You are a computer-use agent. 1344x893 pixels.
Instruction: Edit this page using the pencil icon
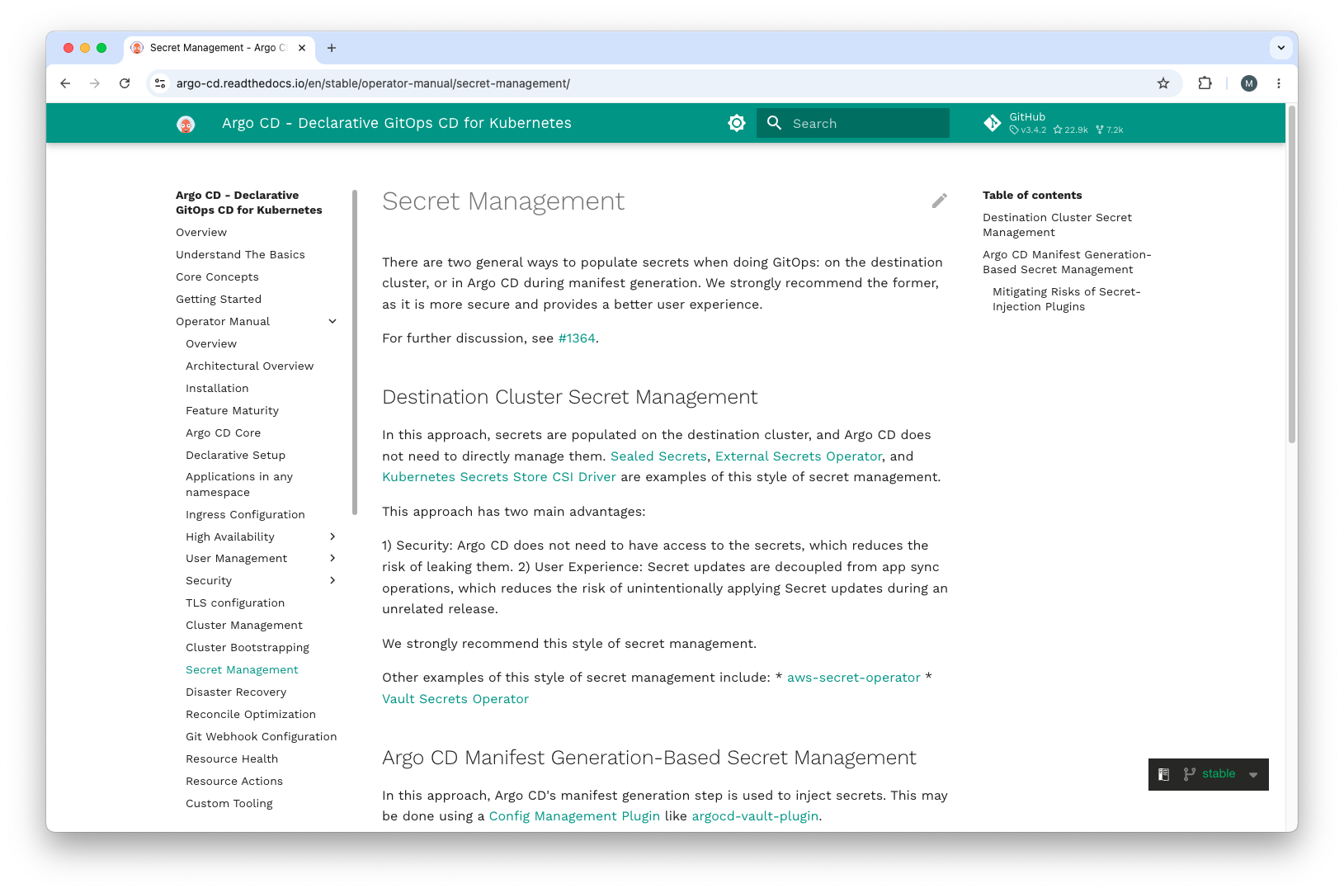(940, 201)
